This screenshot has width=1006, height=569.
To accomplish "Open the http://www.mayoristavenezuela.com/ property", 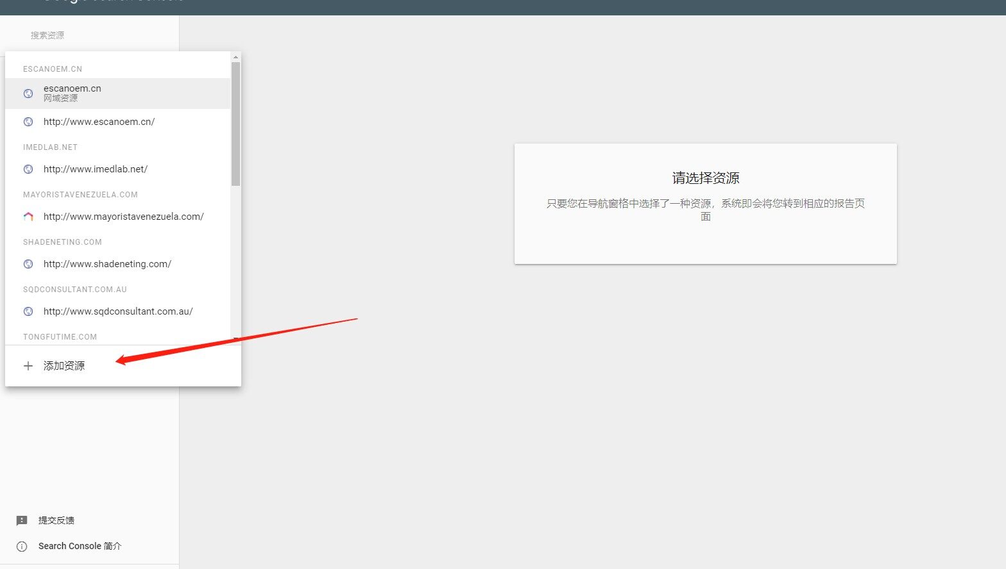I will [x=123, y=217].
